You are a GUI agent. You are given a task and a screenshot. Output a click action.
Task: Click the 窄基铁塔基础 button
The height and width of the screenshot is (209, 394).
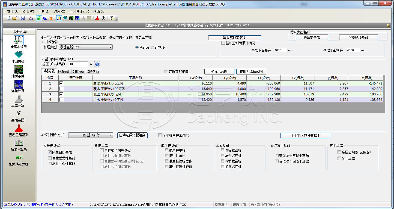(x=359, y=38)
